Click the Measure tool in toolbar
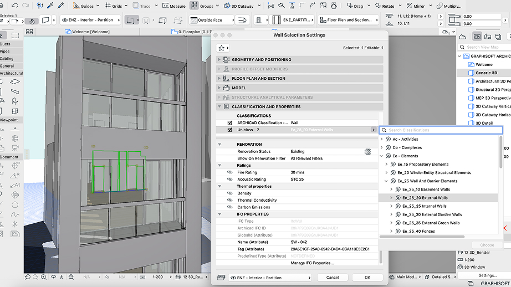511x287 pixels. (173, 6)
